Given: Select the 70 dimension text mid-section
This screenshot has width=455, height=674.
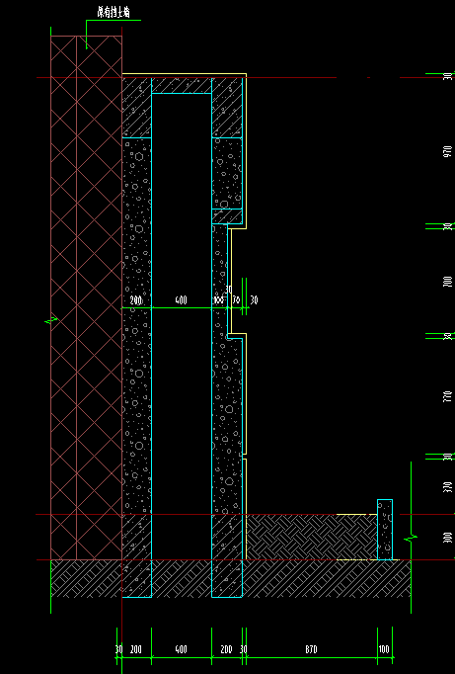Looking at the screenshot, I should point(236,300).
